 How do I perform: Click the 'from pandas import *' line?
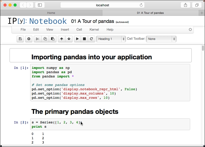click(53, 76)
